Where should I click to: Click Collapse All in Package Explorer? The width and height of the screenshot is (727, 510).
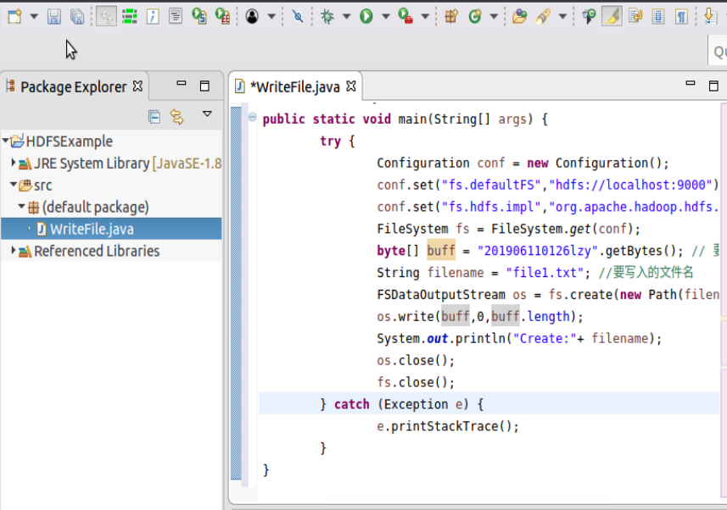pyautogui.click(x=154, y=116)
